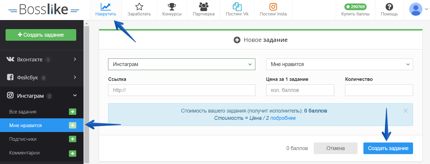Open the Инстаграм network dropdown

182,64
